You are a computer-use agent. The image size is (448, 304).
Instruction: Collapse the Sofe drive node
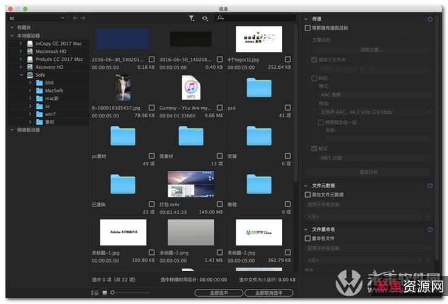(x=21, y=75)
